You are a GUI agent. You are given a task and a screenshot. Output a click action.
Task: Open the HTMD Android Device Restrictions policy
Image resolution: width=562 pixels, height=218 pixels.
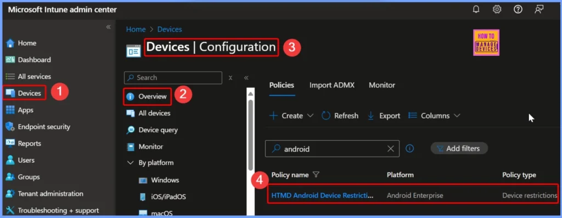point(322,196)
